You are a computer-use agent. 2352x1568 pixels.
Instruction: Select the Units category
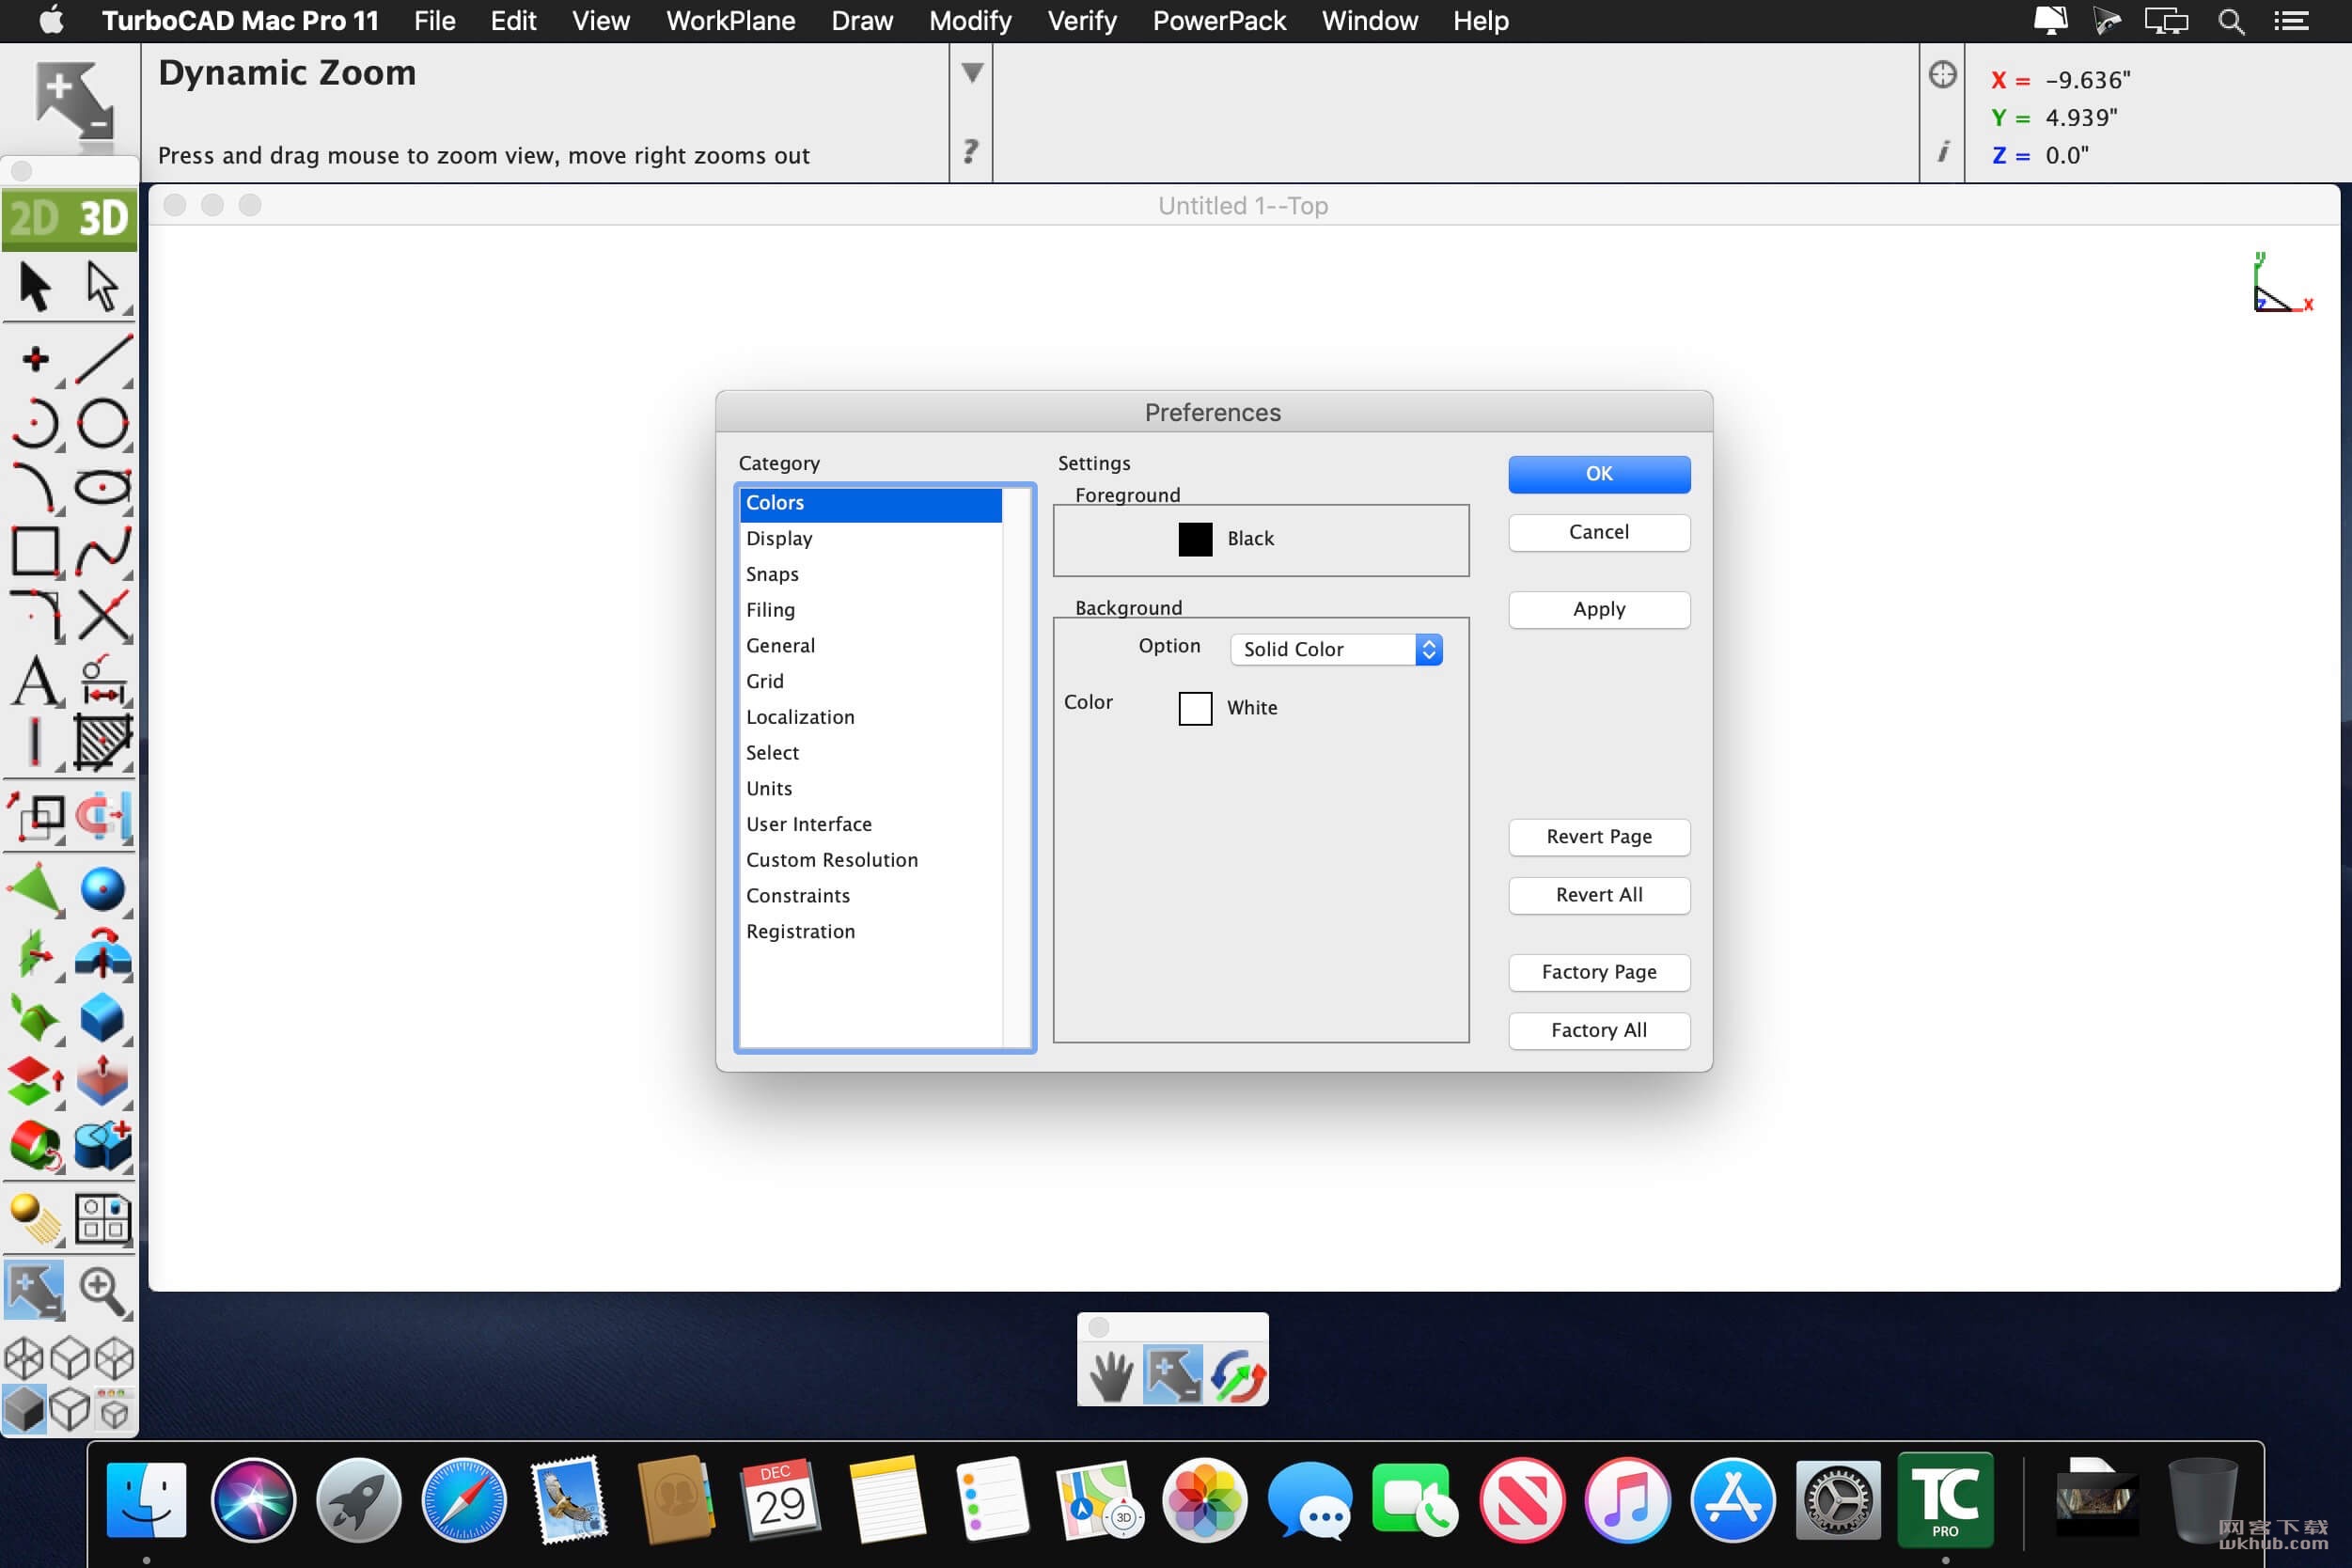pyautogui.click(x=870, y=789)
